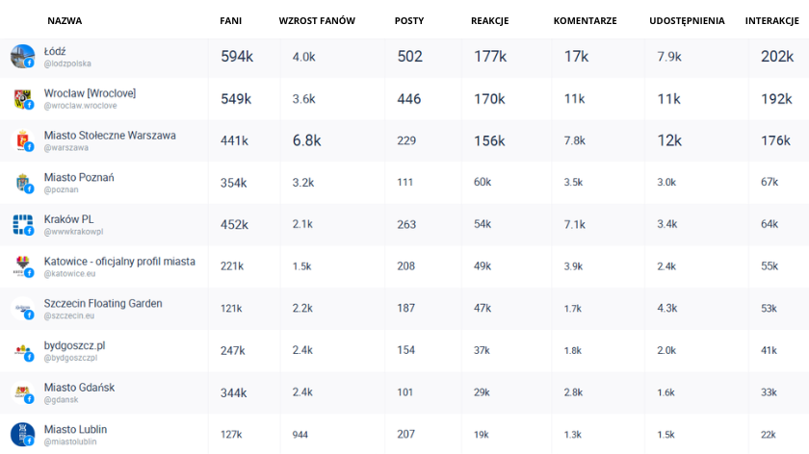Sort by WZROST FANÓW column header
Viewport: 809px width, 454px height.
click(x=317, y=20)
